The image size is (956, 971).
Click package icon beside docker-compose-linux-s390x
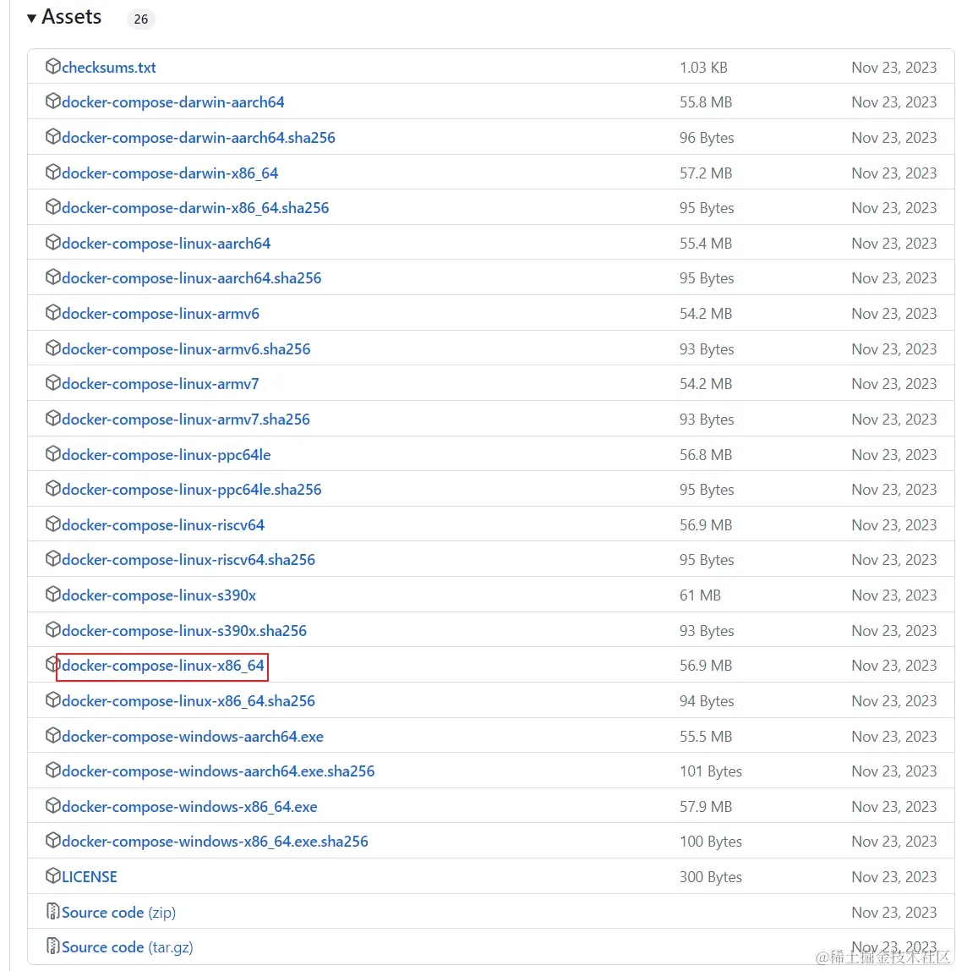coord(53,594)
